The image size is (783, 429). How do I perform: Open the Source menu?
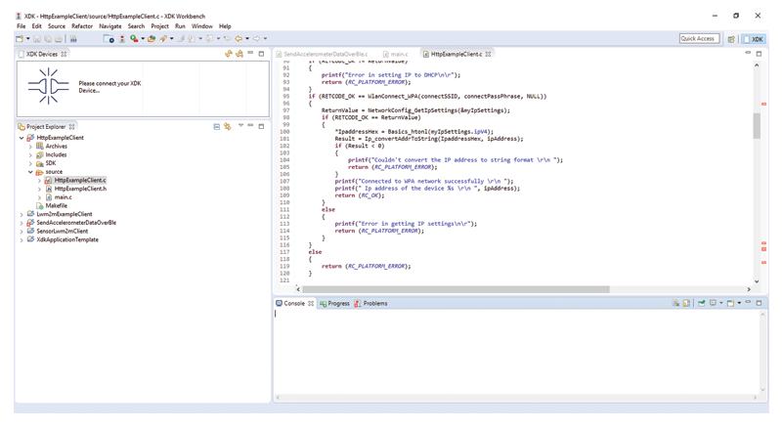[57, 26]
